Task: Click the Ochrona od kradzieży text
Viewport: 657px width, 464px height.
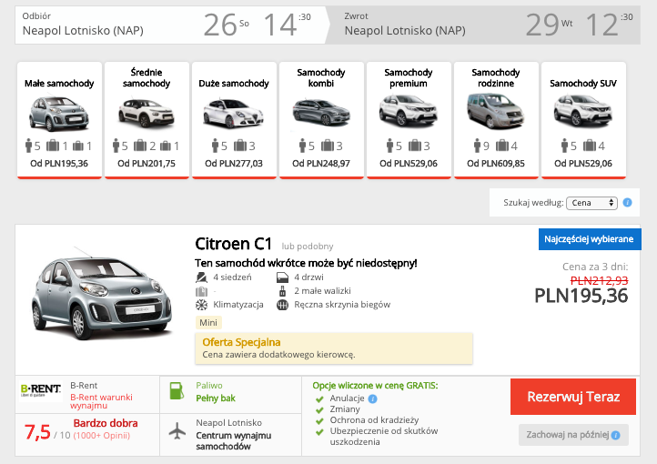Action: tap(374, 420)
